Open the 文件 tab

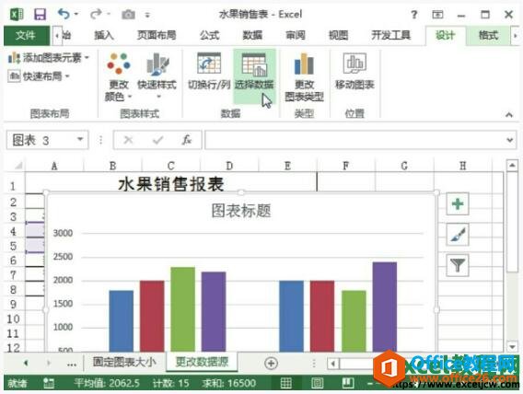pos(27,35)
